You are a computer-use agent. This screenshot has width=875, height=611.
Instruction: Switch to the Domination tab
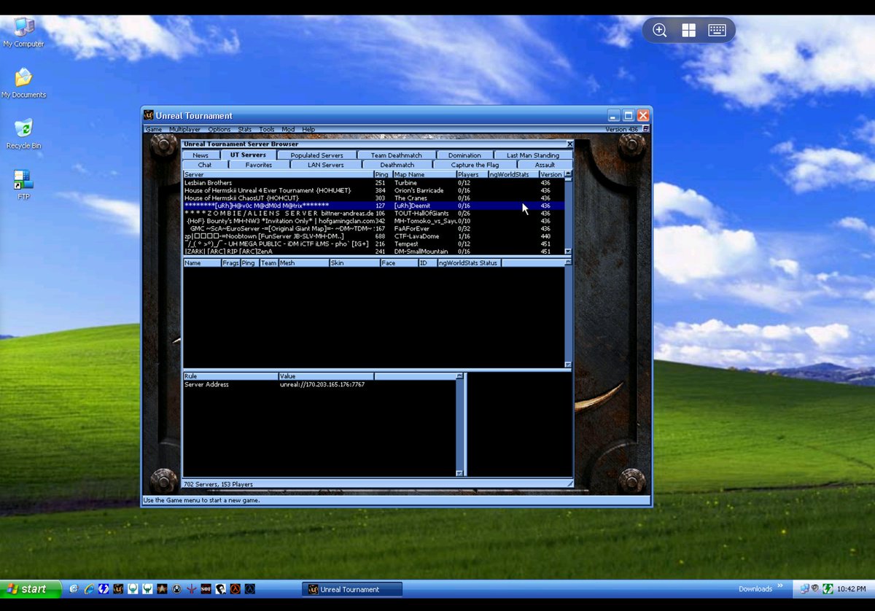pyautogui.click(x=464, y=155)
